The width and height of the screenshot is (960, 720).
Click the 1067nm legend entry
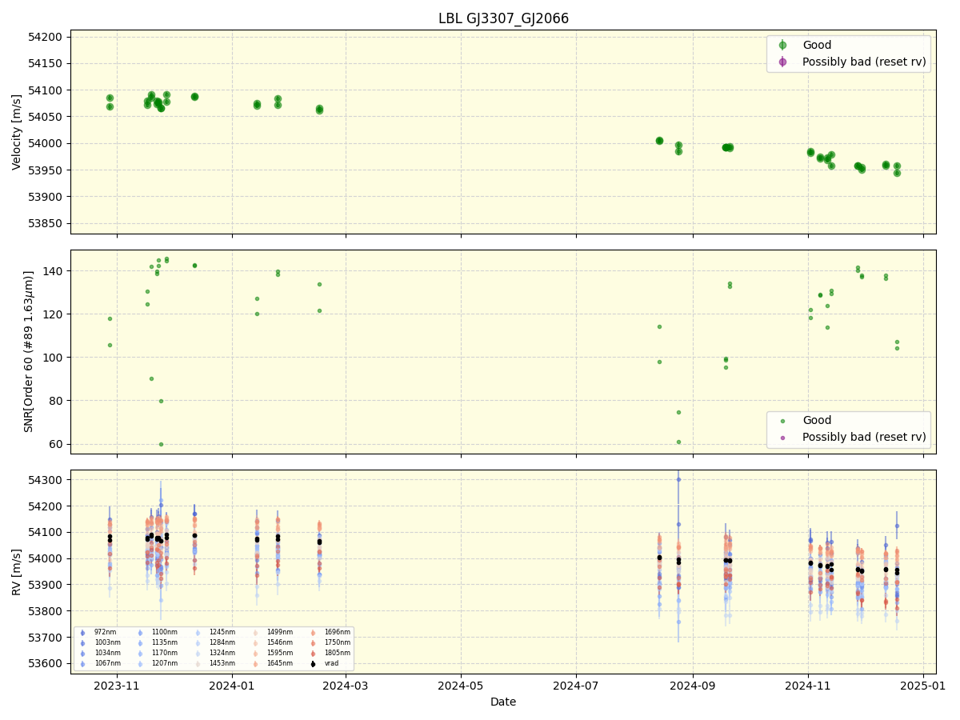click(x=107, y=663)
